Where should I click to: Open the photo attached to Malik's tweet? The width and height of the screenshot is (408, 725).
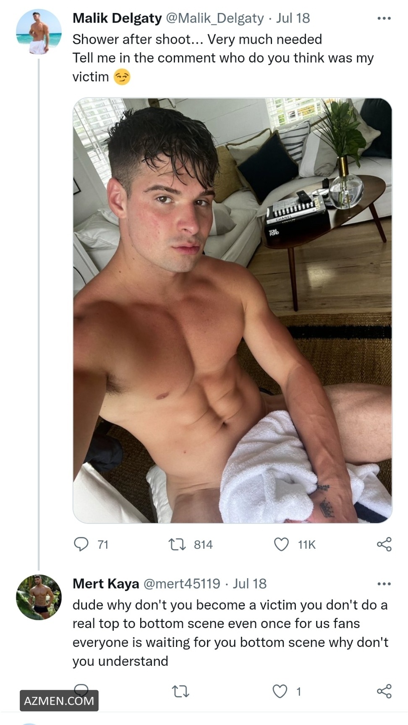tap(232, 311)
